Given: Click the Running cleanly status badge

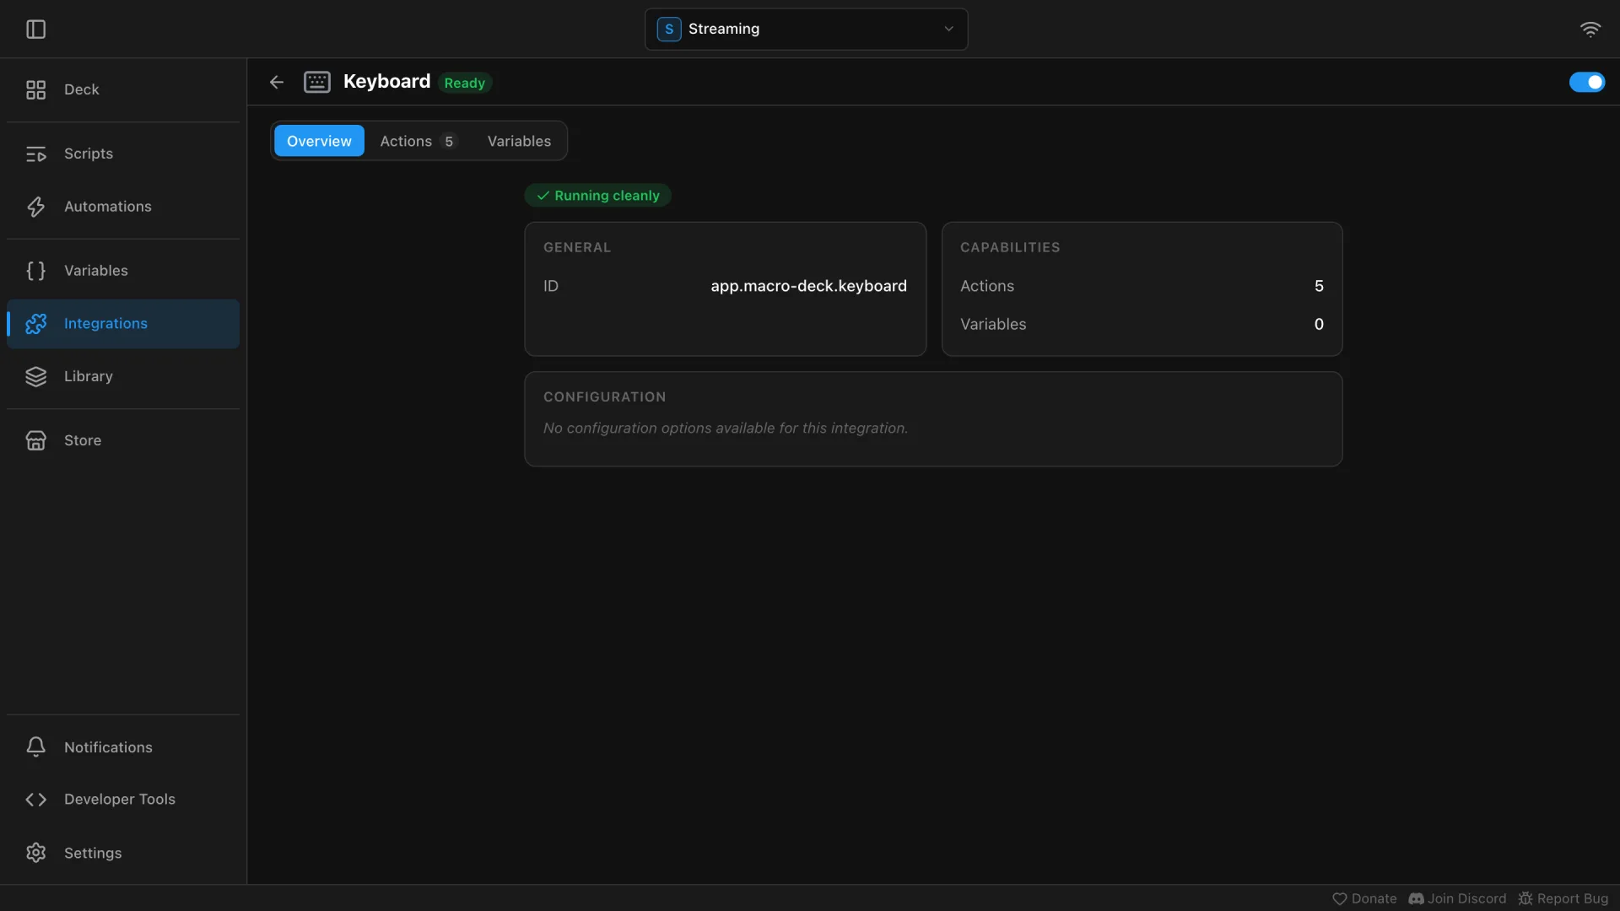Looking at the screenshot, I should coord(597,196).
